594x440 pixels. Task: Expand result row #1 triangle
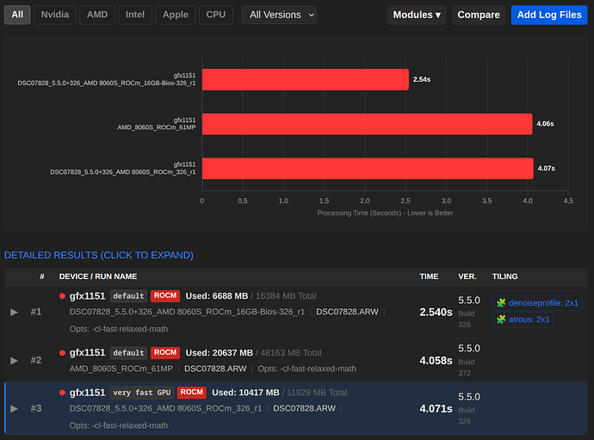(14, 312)
